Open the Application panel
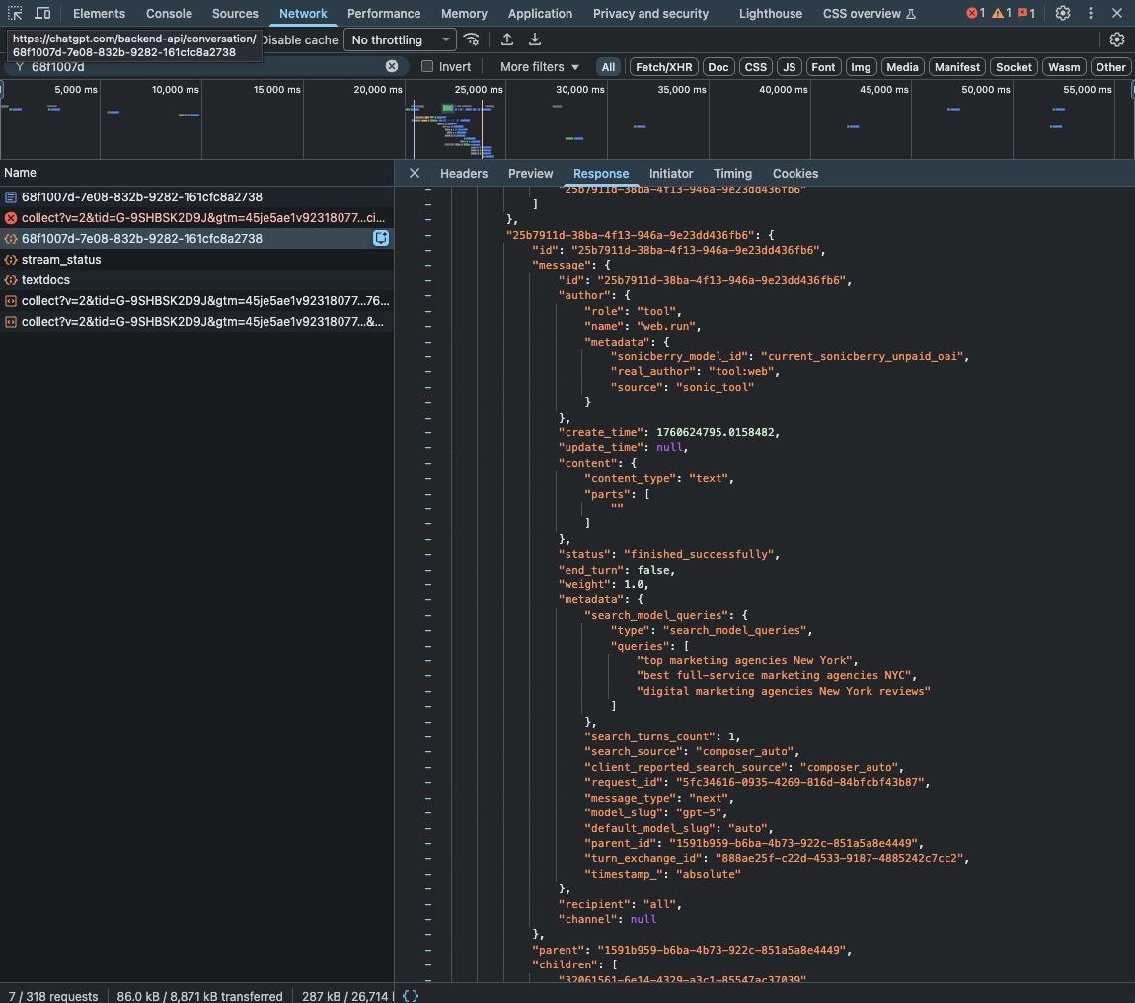This screenshot has height=1003, width=1135. [540, 13]
